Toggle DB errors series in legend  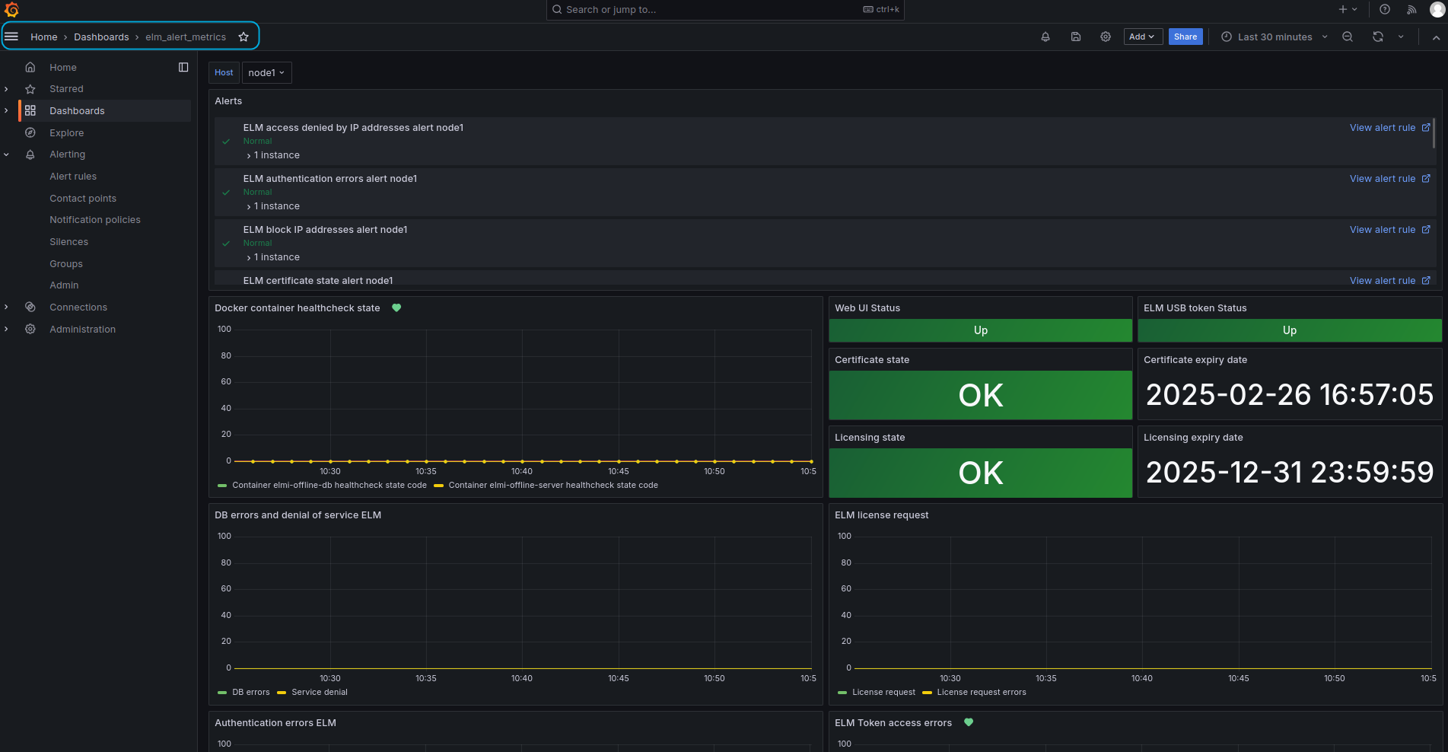coord(250,692)
